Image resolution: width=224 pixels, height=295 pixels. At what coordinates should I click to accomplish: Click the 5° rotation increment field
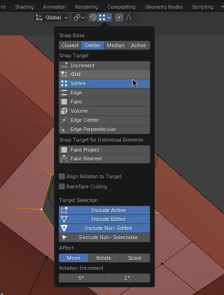[x=81, y=278]
